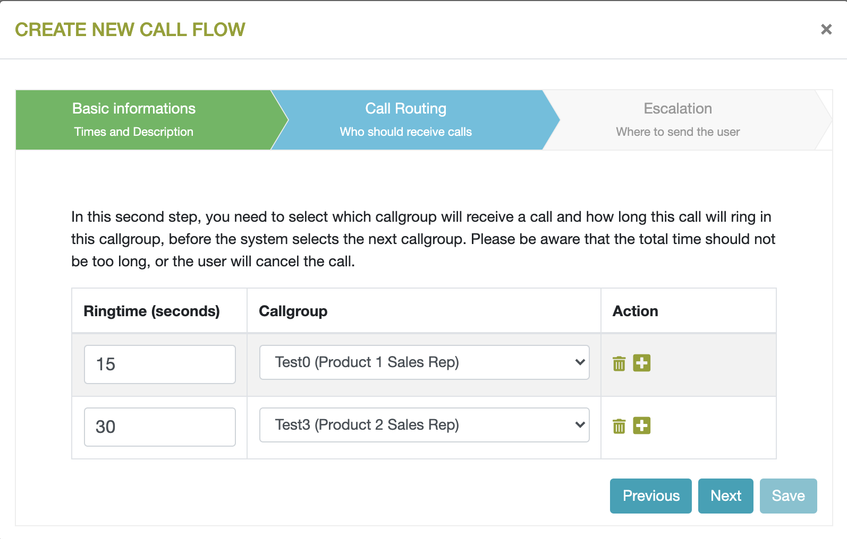Jump to the Escalation step
Image resolution: width=847 pixels, height=539 pixels.
(677, 120)
